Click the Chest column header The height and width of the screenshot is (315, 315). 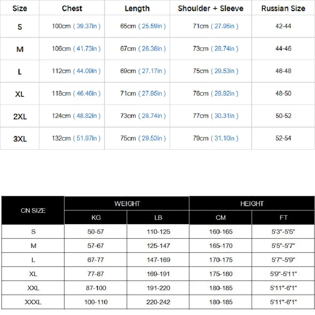(x=72, y=8)
